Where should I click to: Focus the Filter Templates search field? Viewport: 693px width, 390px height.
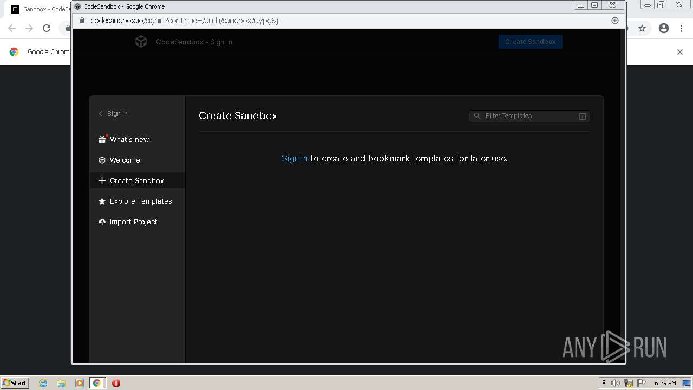pos(529,116)
